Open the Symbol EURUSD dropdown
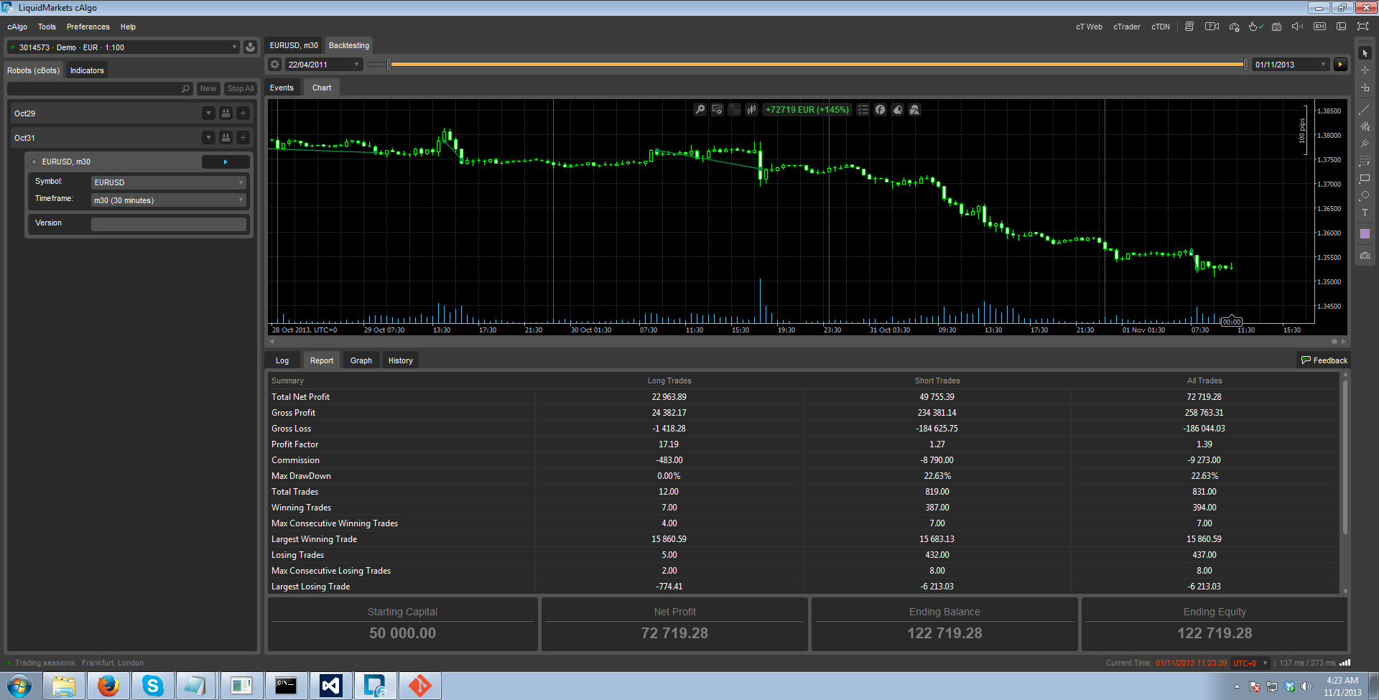The height and width of the screenshot is (700, 1379). click(169, 182)
